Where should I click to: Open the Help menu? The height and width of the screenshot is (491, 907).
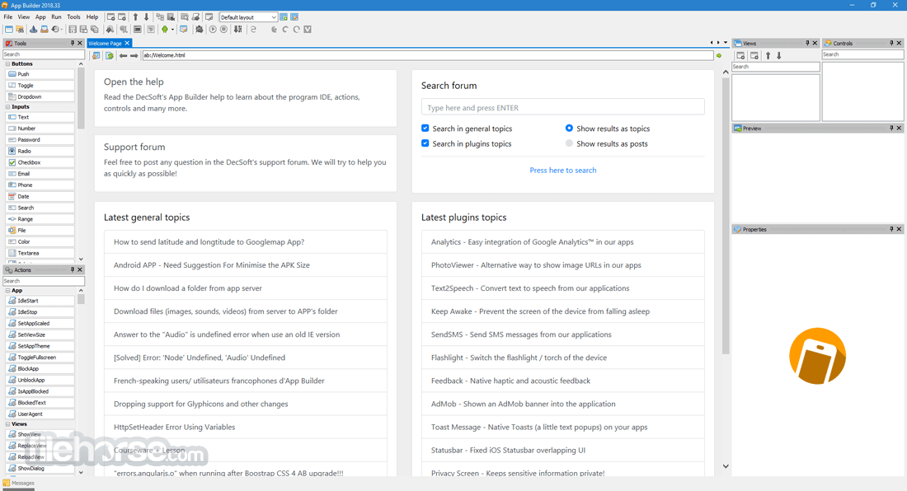click(92, 17)
